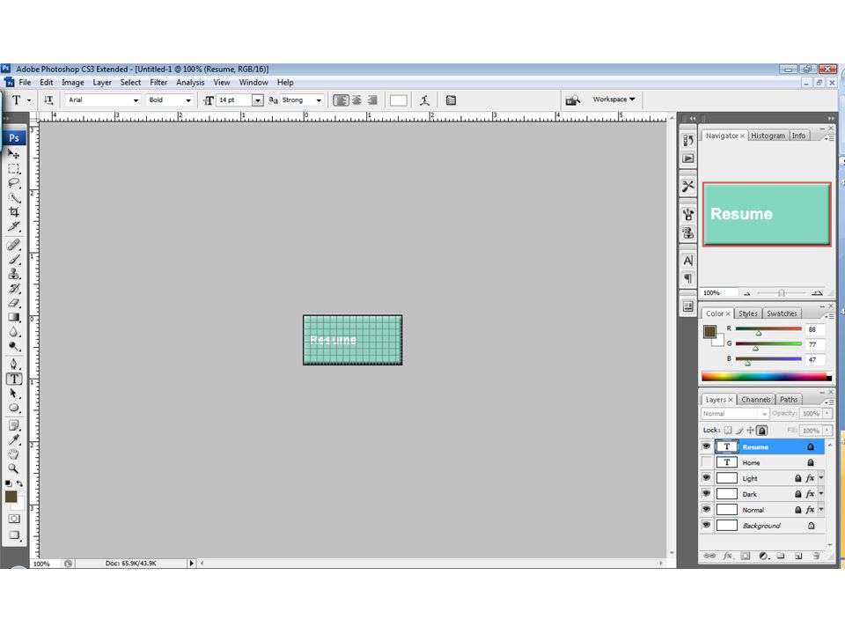The height and width of the screenshot is (634, 845).
Task: Hide the Resume layer
Action: point(706,446)
